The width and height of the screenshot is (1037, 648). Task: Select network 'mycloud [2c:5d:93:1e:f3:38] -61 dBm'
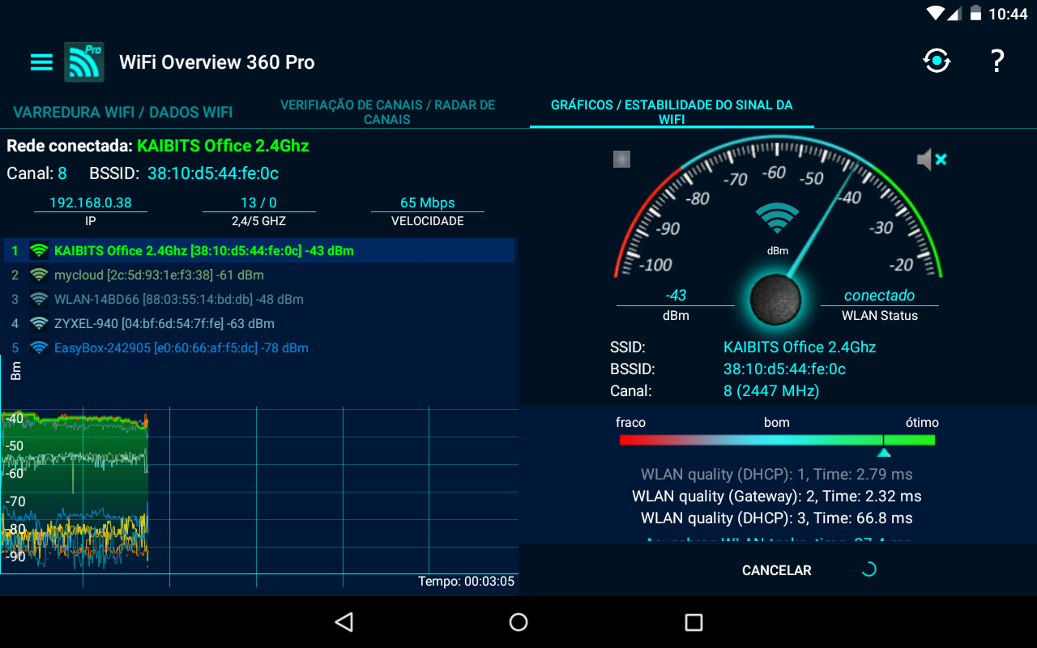259,275
